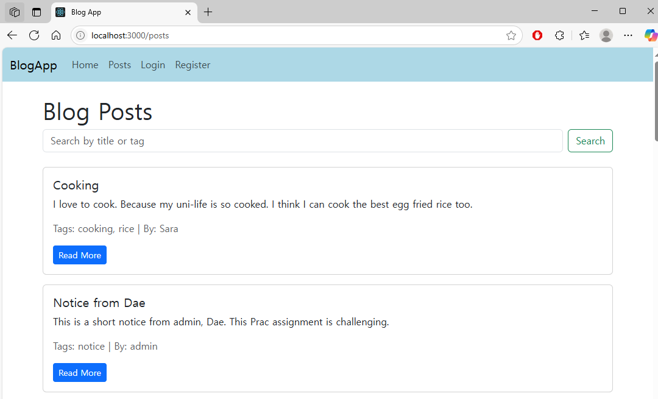Open the Copilot sidebar icon
The image size is (658, 399).
[x=650, y=35]
